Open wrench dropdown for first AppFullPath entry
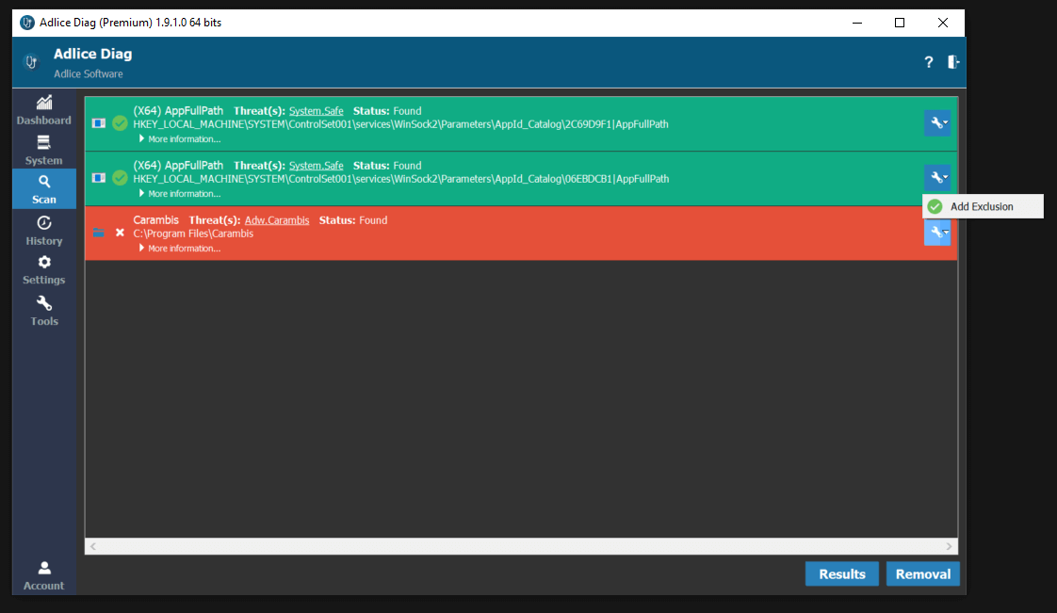 click(936, 123)
